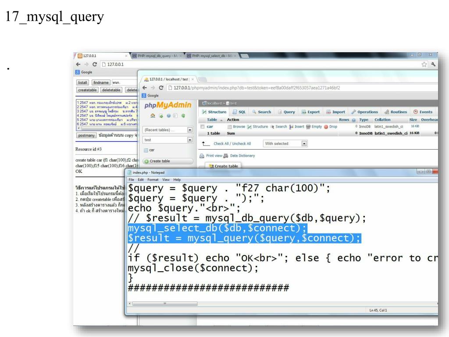Switch to the Query tab

286,112
